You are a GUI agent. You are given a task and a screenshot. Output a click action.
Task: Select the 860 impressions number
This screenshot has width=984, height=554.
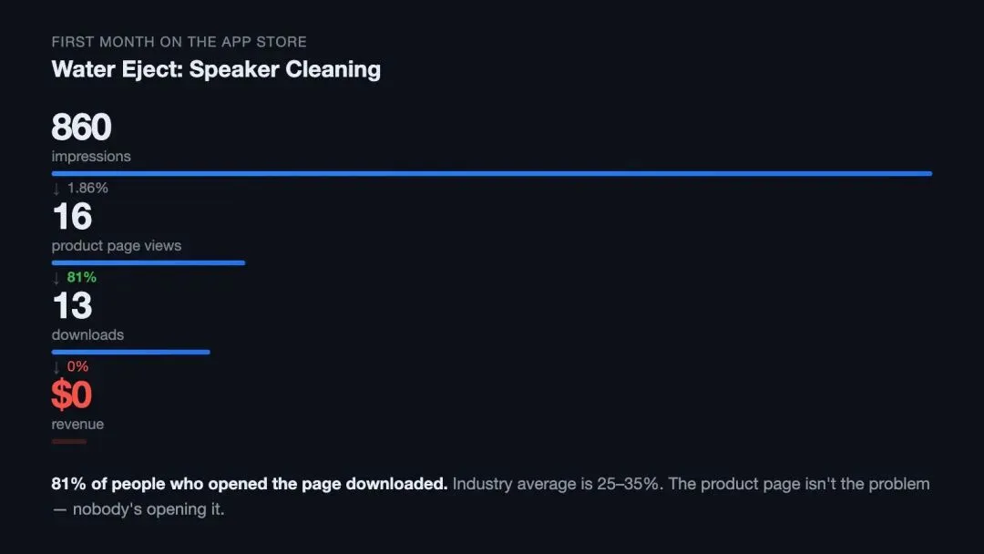point(82,128)
